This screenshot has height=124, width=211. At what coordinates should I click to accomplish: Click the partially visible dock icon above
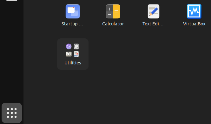(12, 0)
